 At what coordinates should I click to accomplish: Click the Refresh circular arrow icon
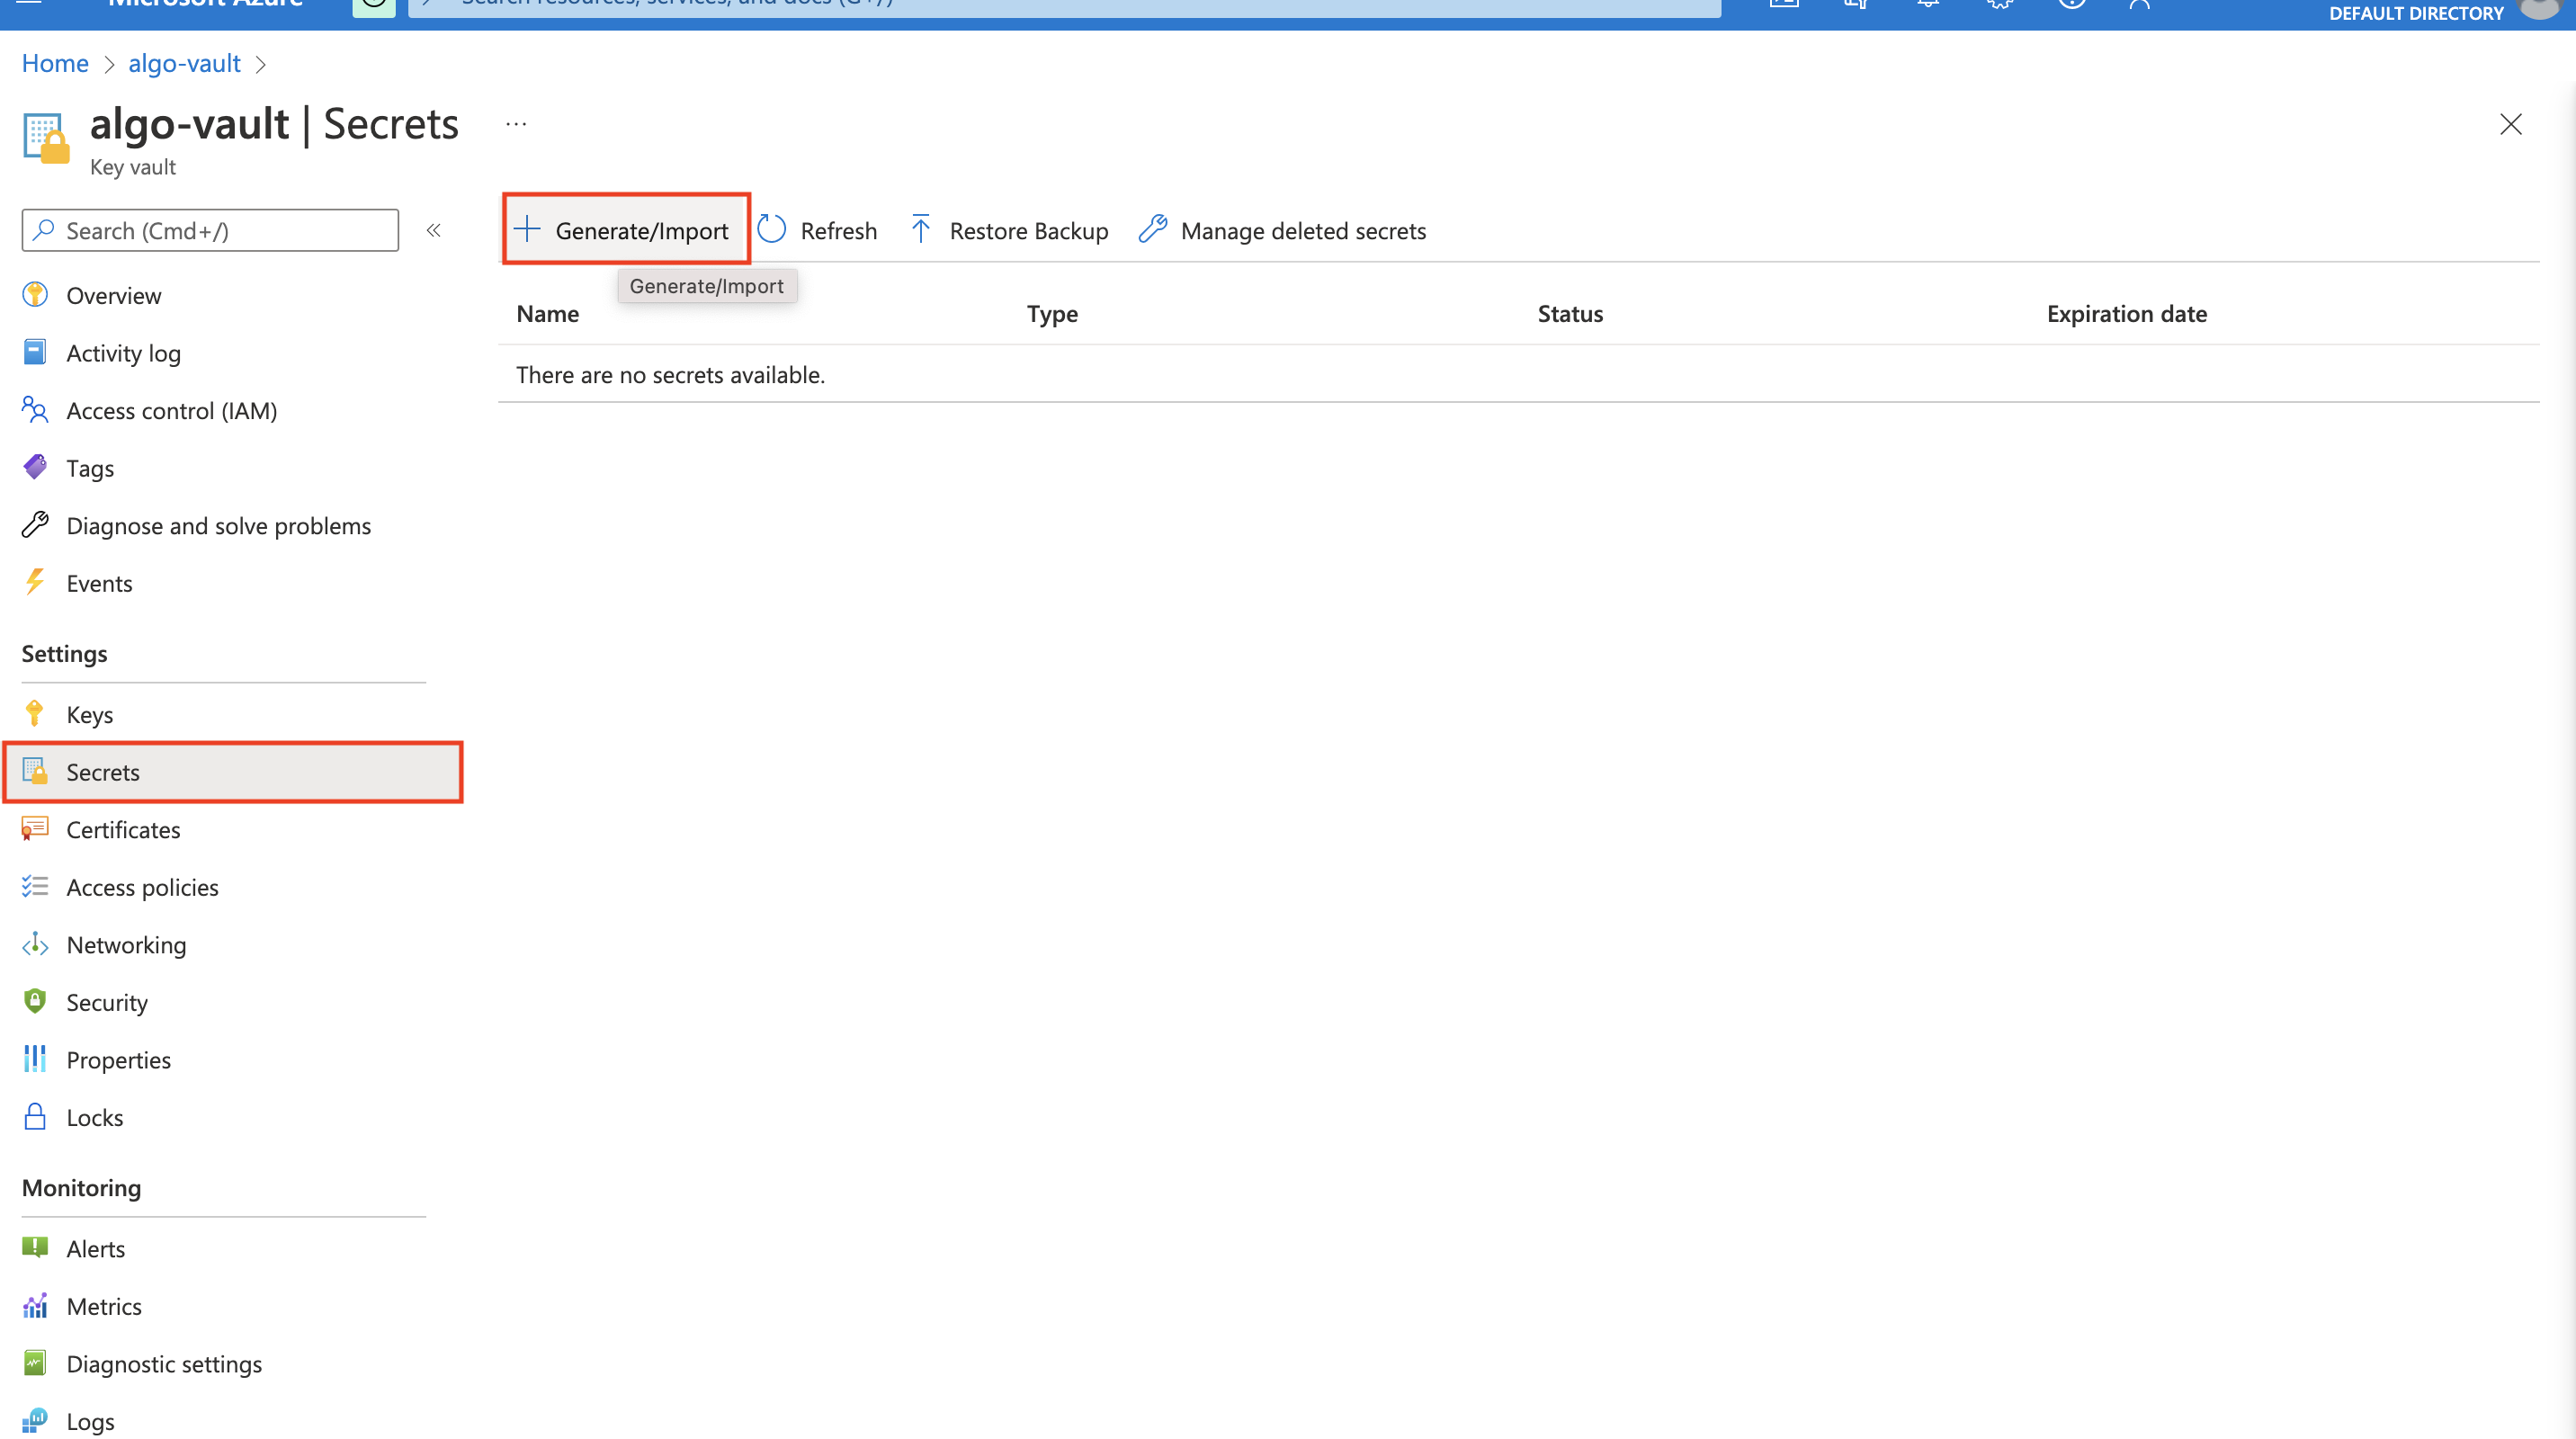(772, 229)
